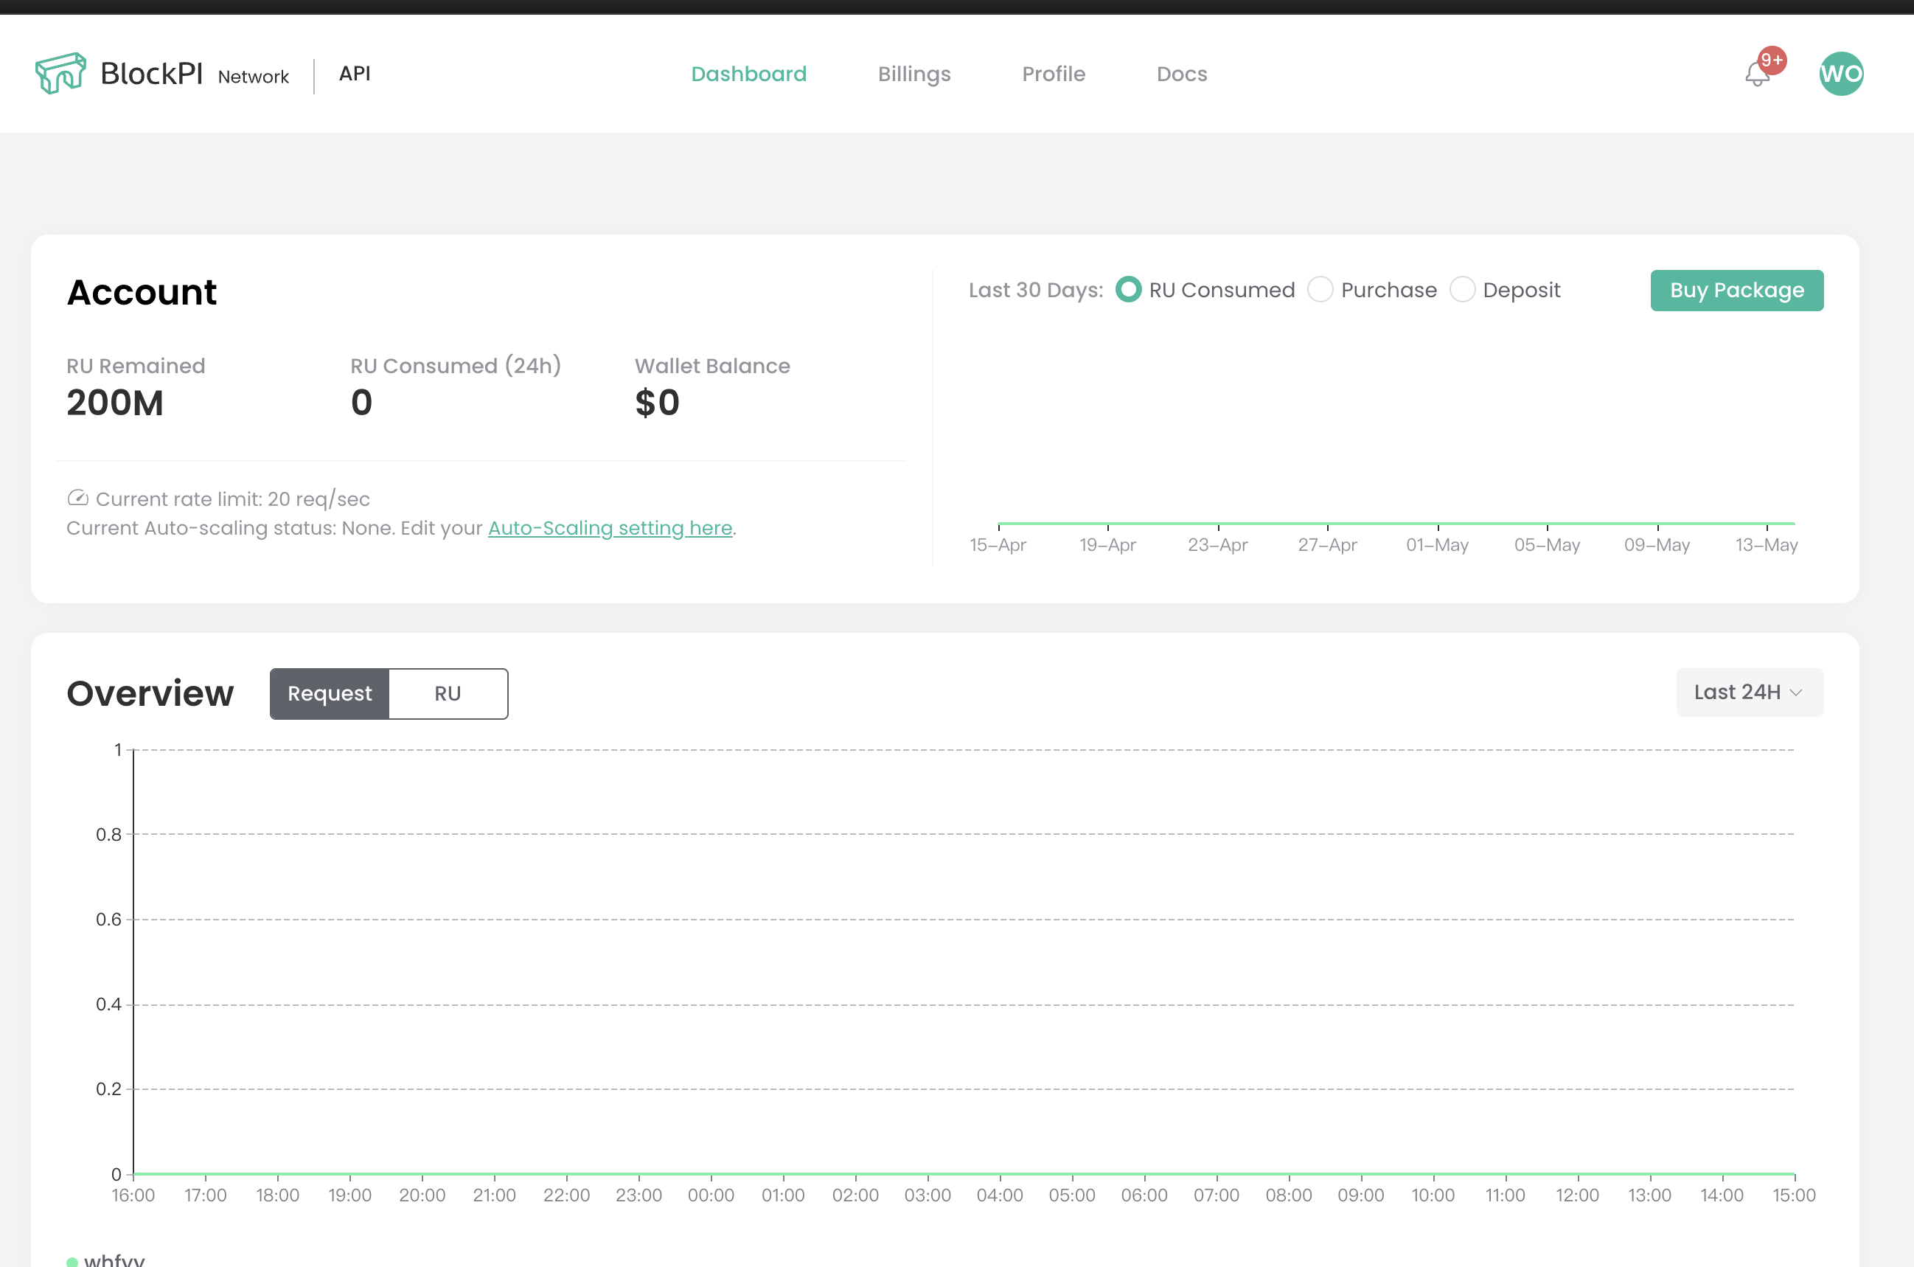Go to the Billings tab
This screenshot has height=1267, width=1914.
pyautogui.click(x=914, y=74)
